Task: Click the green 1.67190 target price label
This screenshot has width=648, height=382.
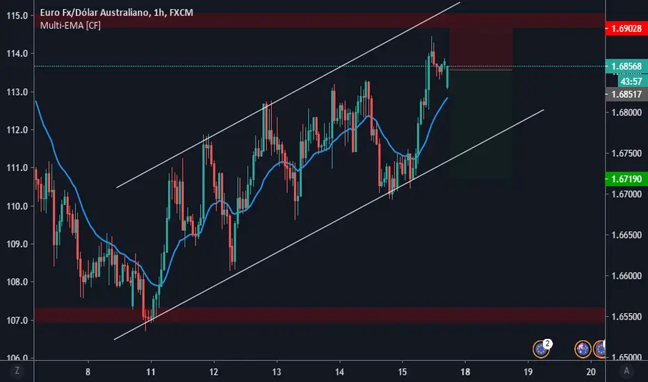Action: [626, 178]
